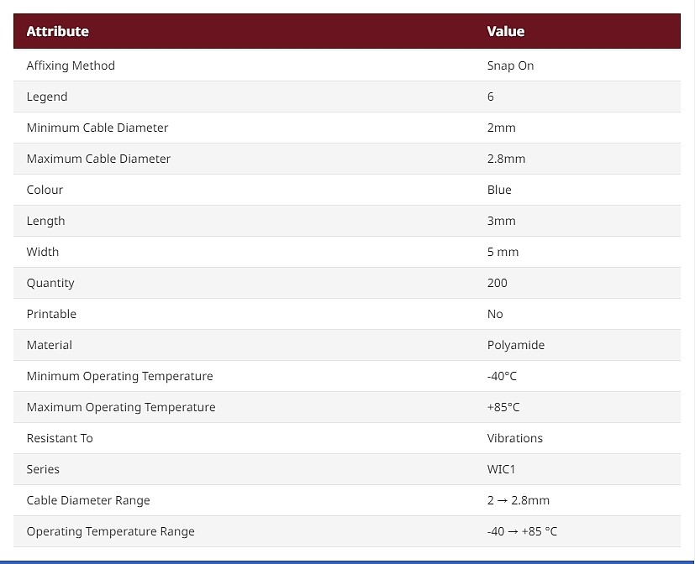Viewport: 695px width, 564px height.
Task: Click the Vibrations value
Action: tap(515, 438)
